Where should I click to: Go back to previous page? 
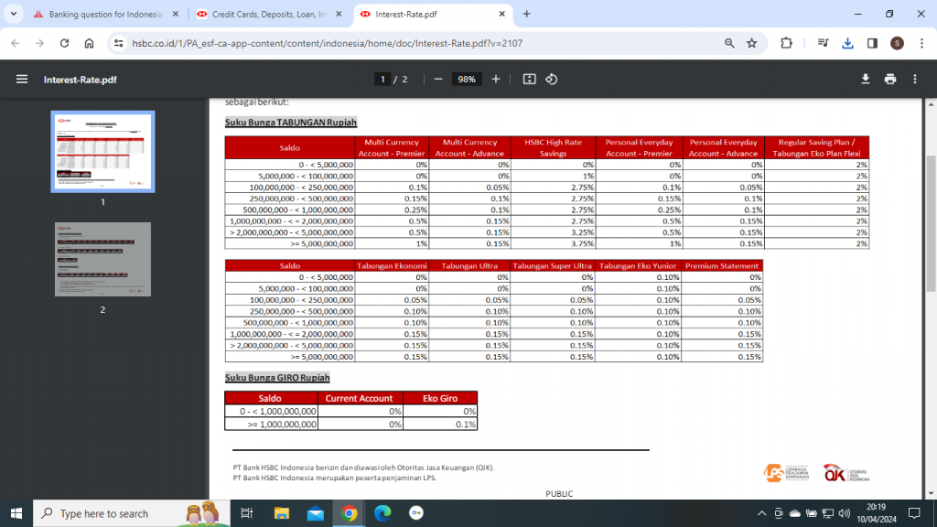pos(15,43)
